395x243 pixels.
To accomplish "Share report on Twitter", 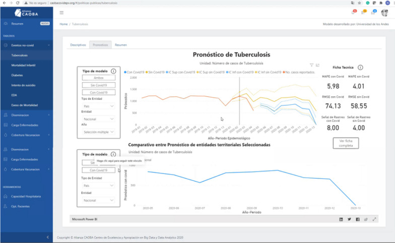I will coord(349,219).
